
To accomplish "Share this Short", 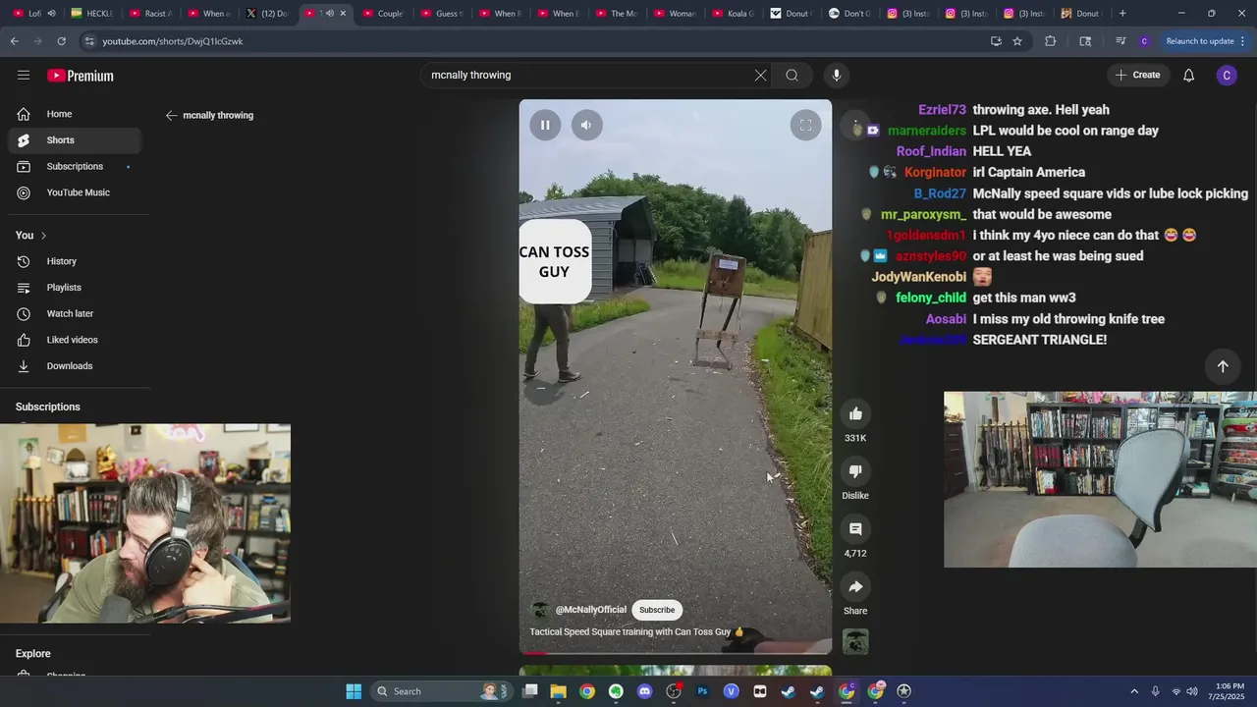I will pyautogui.click(x=855, y=587).
